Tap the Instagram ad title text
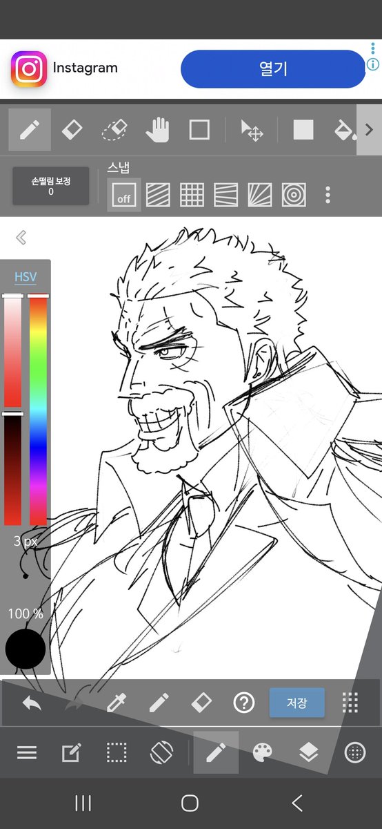Image resolution: width=382 pixels, height=829 pixels. (x=86, y=68)
